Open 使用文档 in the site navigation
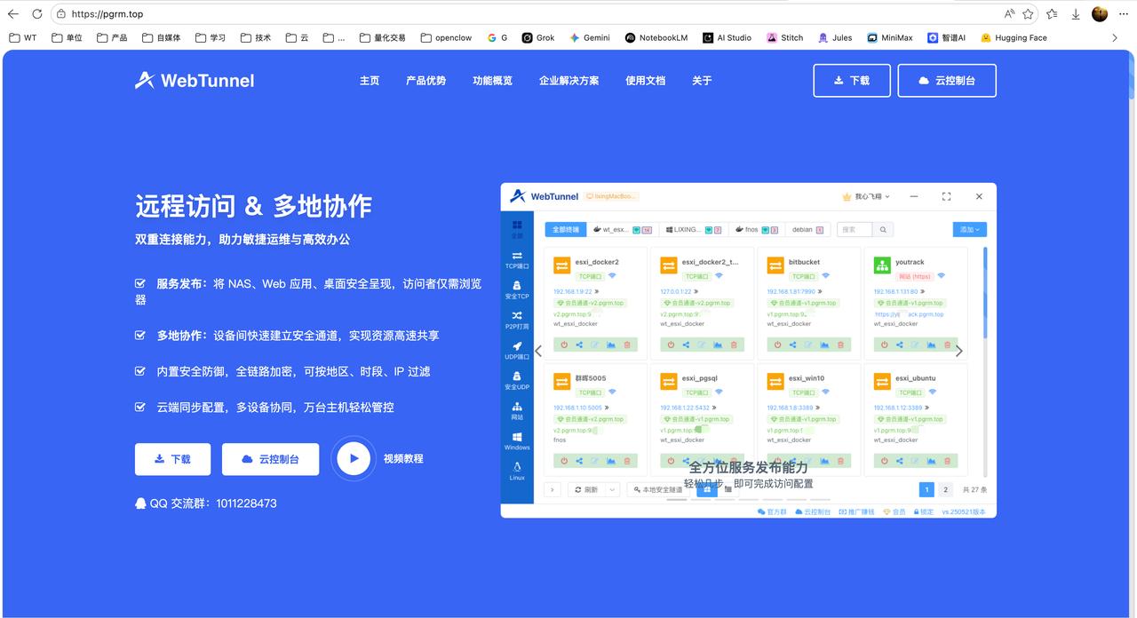This screenshot has height=618, width=1137. tap(645, 81)
